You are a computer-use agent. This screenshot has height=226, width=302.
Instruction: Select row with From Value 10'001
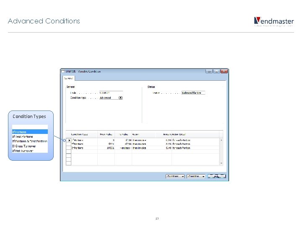click(143, 148)
